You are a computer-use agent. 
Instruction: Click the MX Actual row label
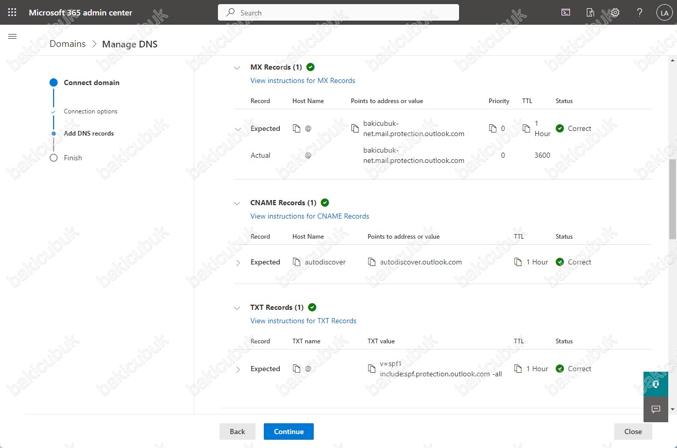(x=260, y=155)
